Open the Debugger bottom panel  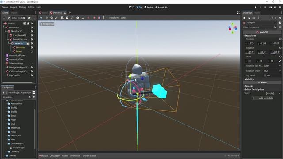click(55, 156)
